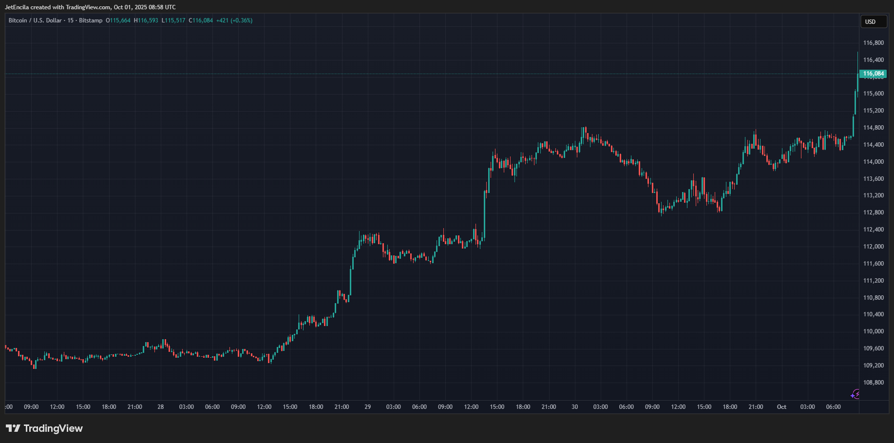Select the Bitcoin / U.S. Dollar symbol title

click(x=35, y=20)
